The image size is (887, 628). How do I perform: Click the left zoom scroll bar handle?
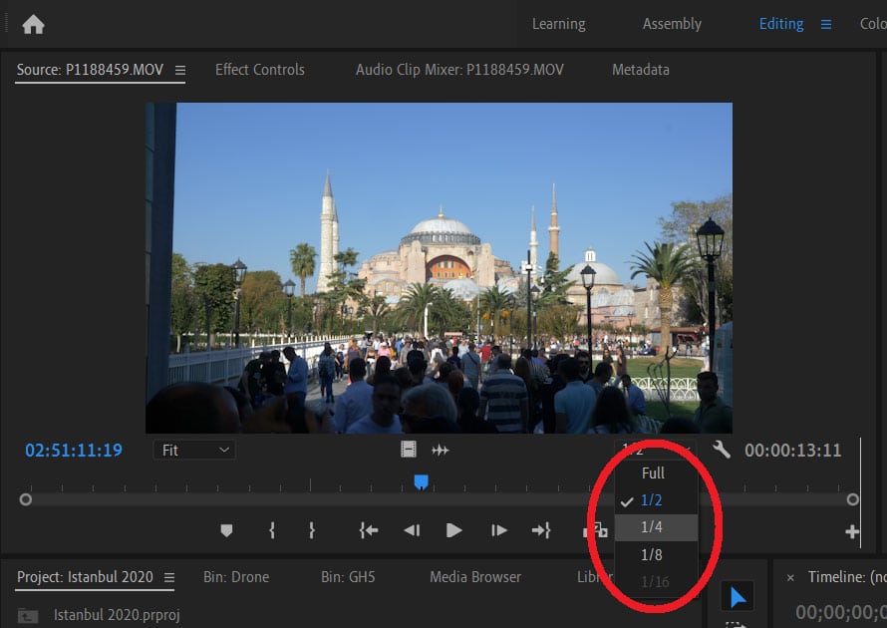click(26, 499)
